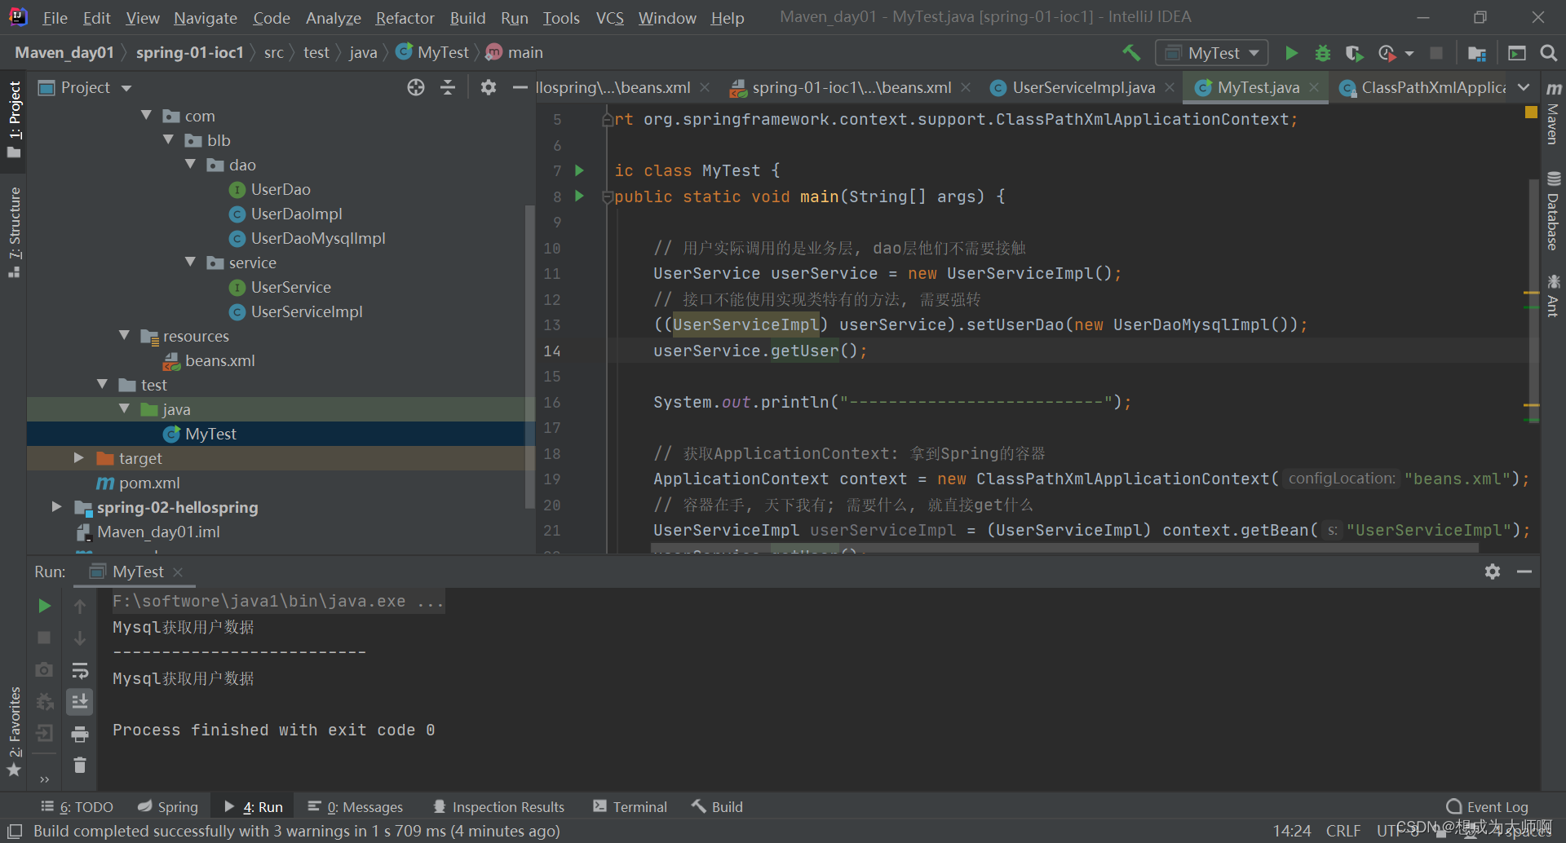Viewport: 1566px width, 843px height.
Task: Run with Coverage shield icon
Action: pyautogui.click(x=1354, y=53)
